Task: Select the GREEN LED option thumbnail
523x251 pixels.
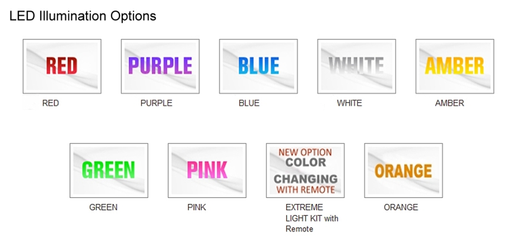Action: pyautogui.click(x=109, y=171)
